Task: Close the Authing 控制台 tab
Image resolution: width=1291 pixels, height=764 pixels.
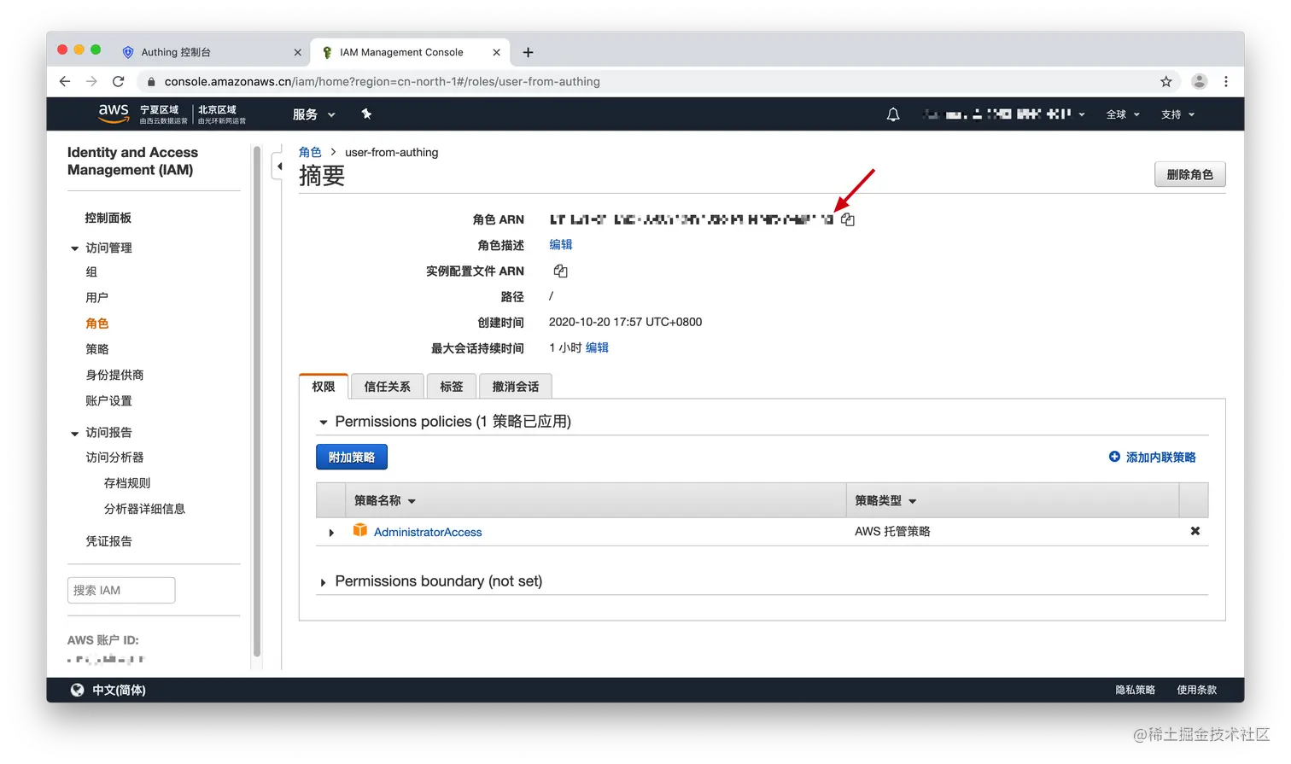Action: tap(297, 52)
